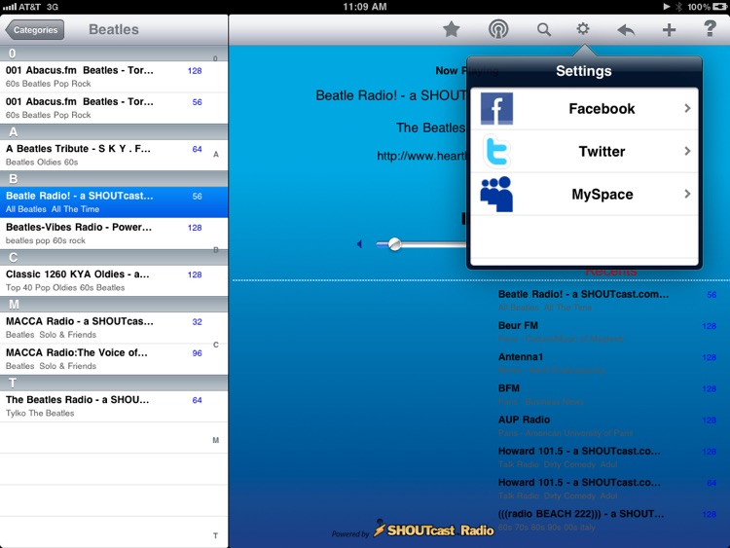This screenshot has width=730, height=548.
Task: Select Twitter row label in Settings
Action: pos(602,151)
